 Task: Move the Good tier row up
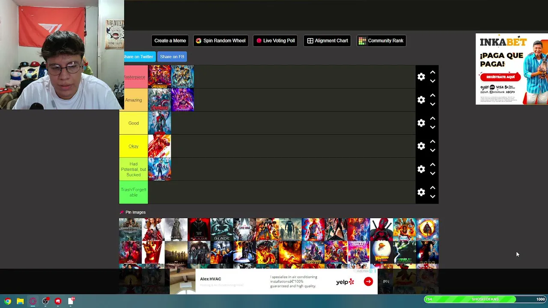pyautogui.click(x=432, y=118)
